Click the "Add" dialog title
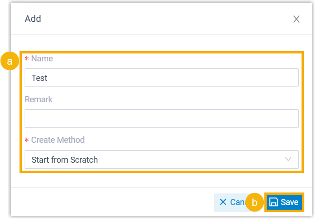The height and width of the screenshot is (219, 315). click(x=33, y=19)
